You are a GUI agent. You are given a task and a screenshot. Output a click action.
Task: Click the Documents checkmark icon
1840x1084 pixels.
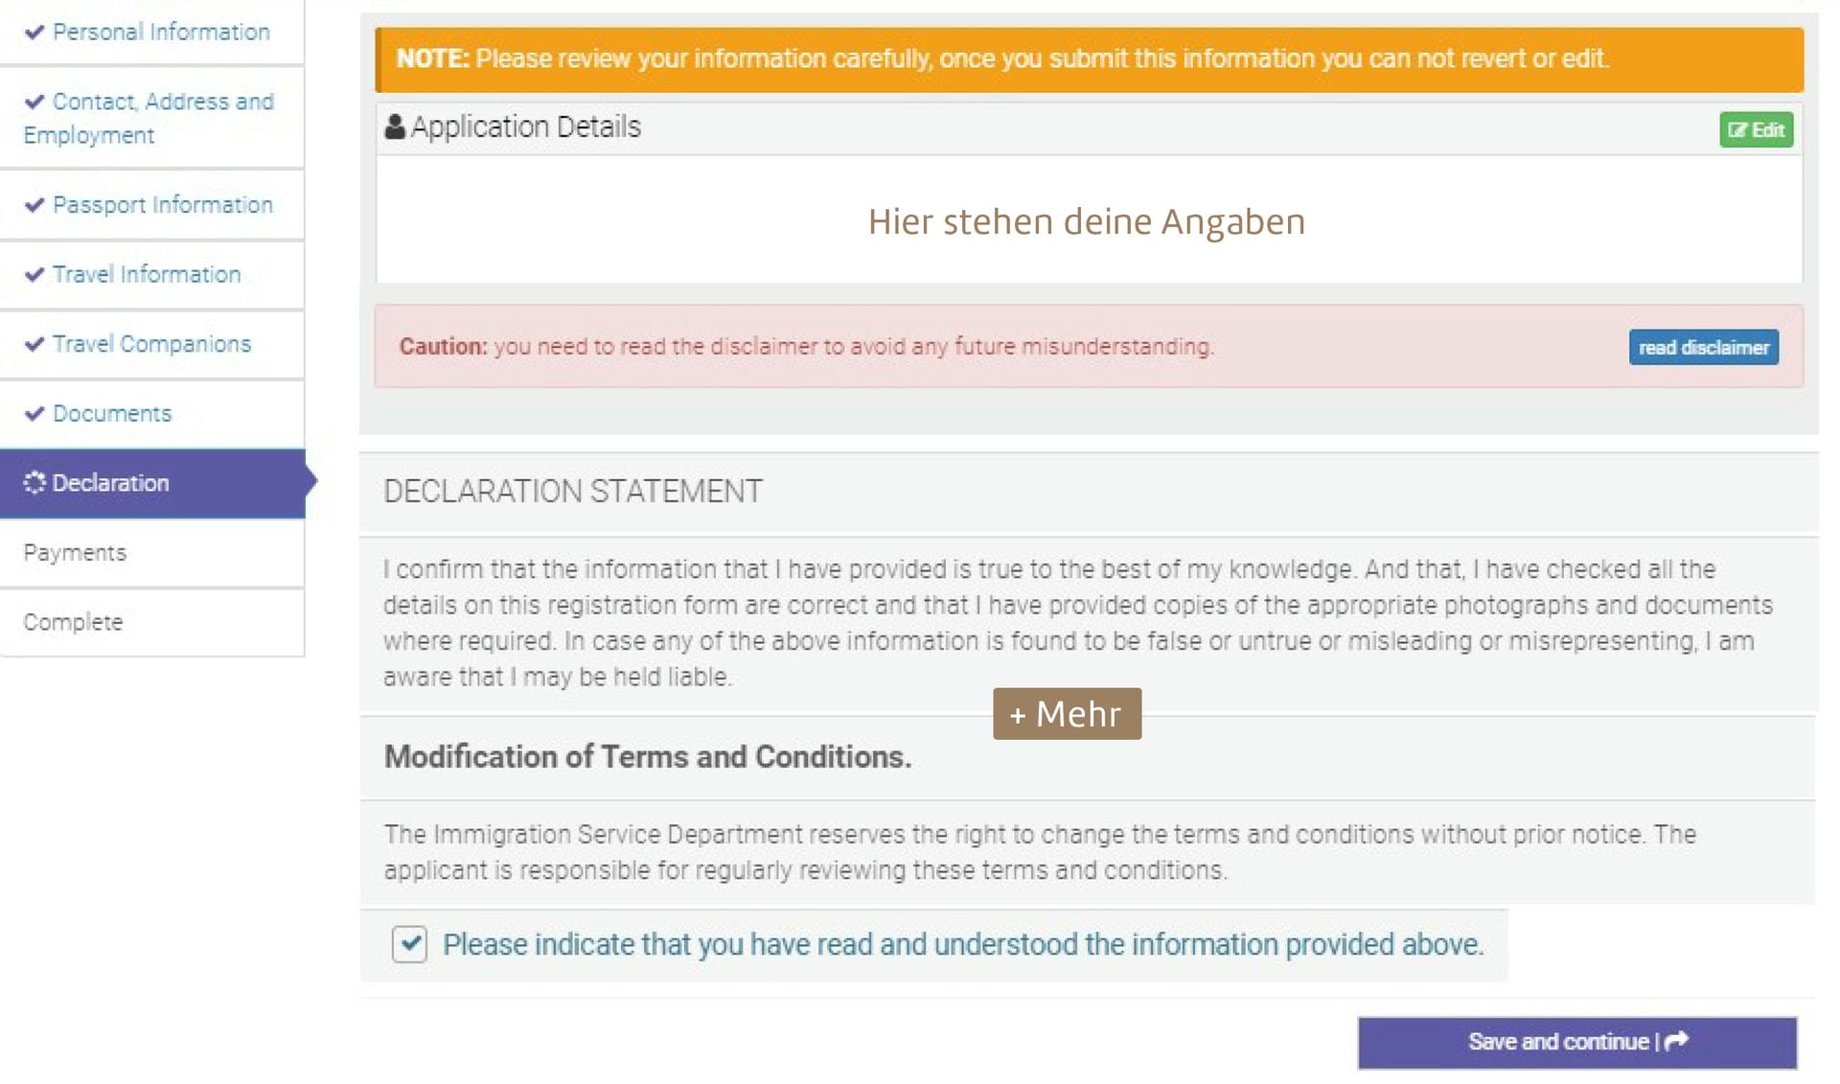[34, 414]
